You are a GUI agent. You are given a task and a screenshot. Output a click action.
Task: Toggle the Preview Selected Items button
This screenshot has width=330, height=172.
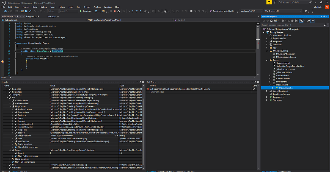pos(313,21)
